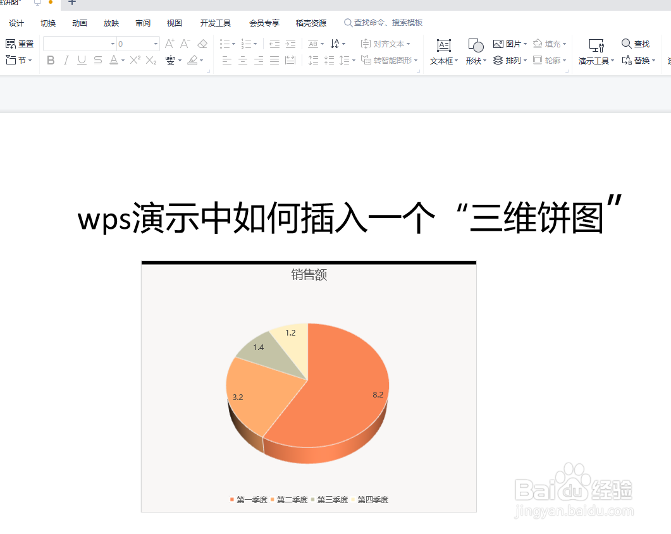Screen dimensions: 671x534
Task: Align text to the right
Action: click(x=259, y=60)
